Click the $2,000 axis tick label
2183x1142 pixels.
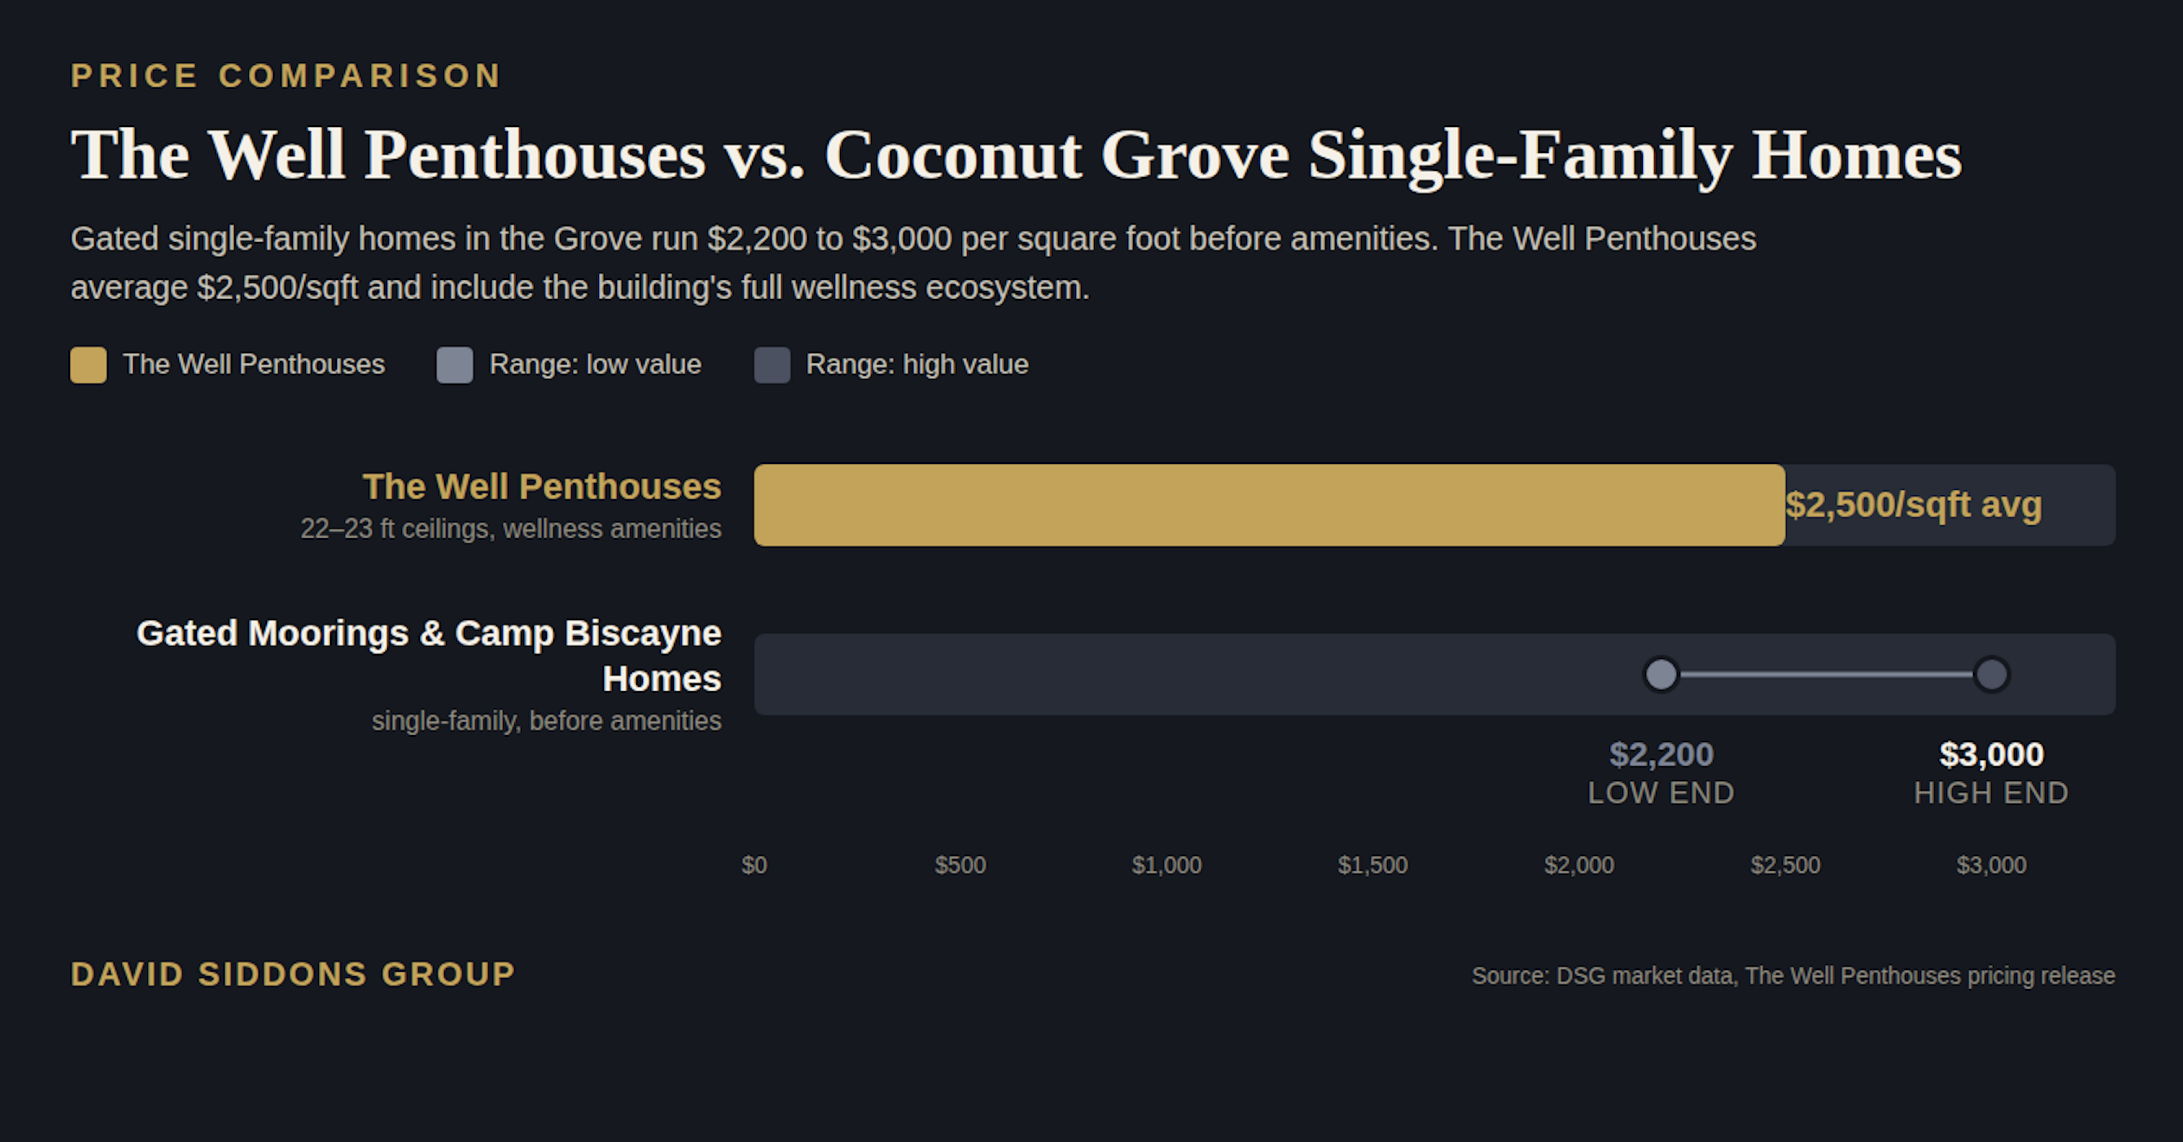point(1579,865)
